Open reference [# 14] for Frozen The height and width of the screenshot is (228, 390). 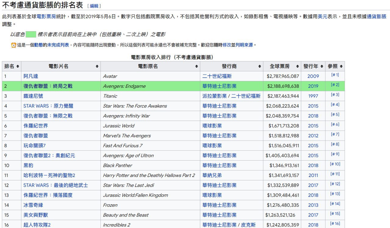pyautogui.click(x=335, y=204)
